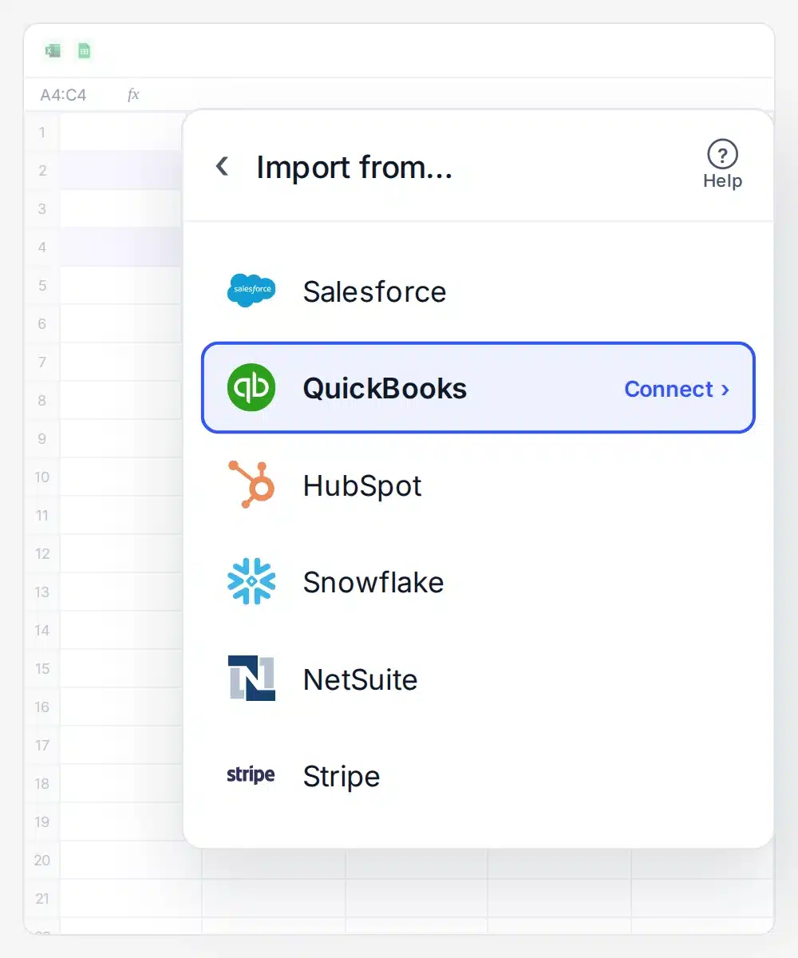798x958 pixels.
Task: Click the cell reference box A4:C4
Action: pyautogui.click(x=63, y=95)
